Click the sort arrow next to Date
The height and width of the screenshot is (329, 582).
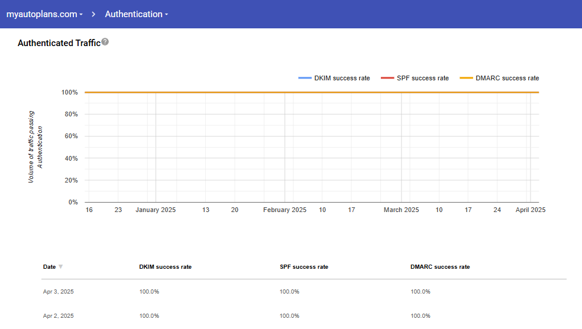point(60,267)
